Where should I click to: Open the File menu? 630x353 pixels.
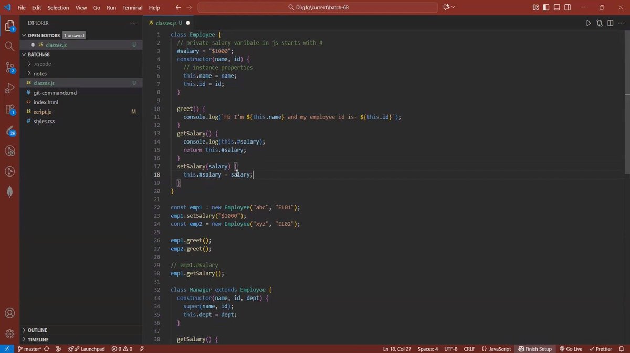click(22, 8)
